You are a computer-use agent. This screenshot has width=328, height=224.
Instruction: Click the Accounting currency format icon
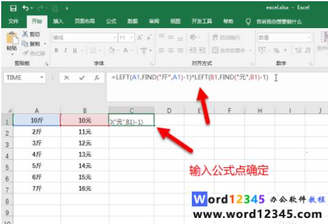[261, 51]
